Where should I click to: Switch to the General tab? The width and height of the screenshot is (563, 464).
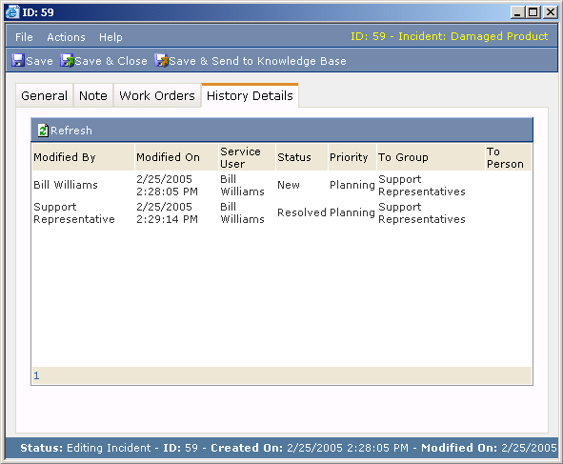[44, 96]
